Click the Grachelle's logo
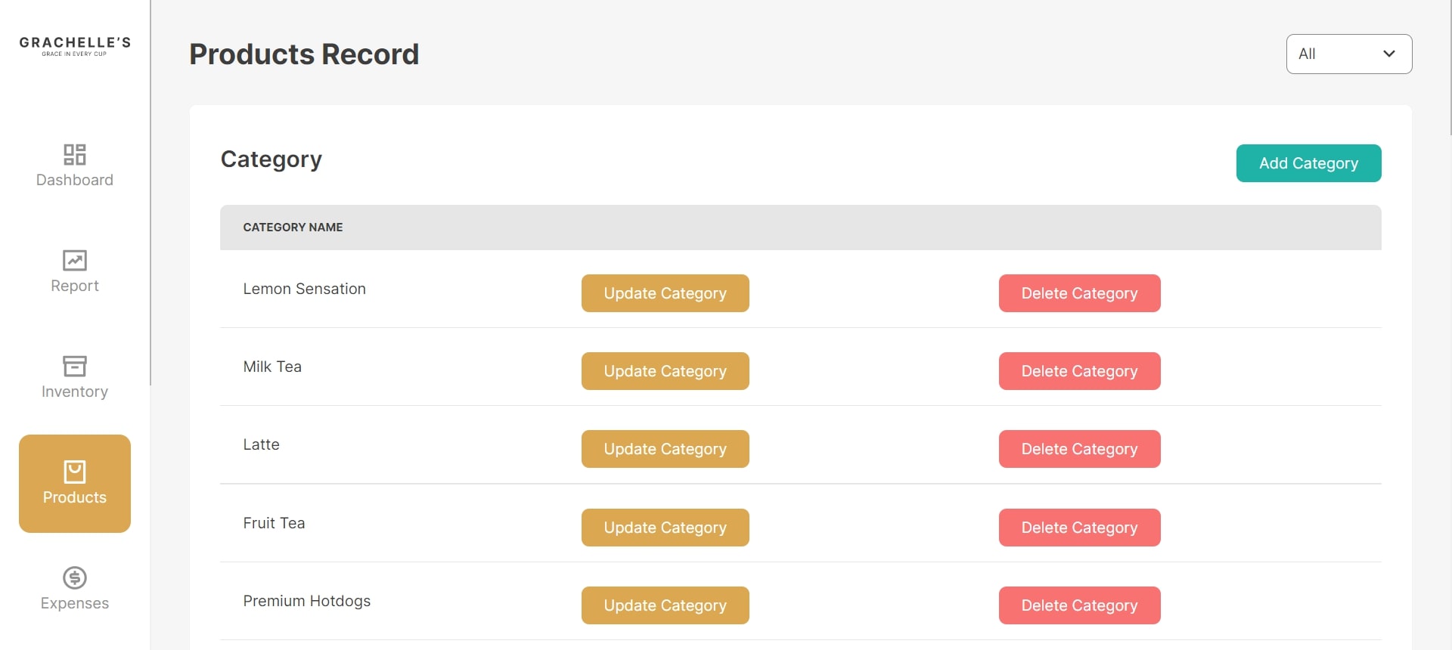The width and height of the screenshot is (1452, 650). 75,46
